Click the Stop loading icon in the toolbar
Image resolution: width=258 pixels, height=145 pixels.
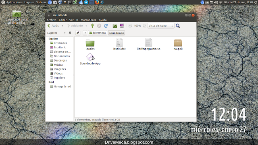[x=99, y=26]
